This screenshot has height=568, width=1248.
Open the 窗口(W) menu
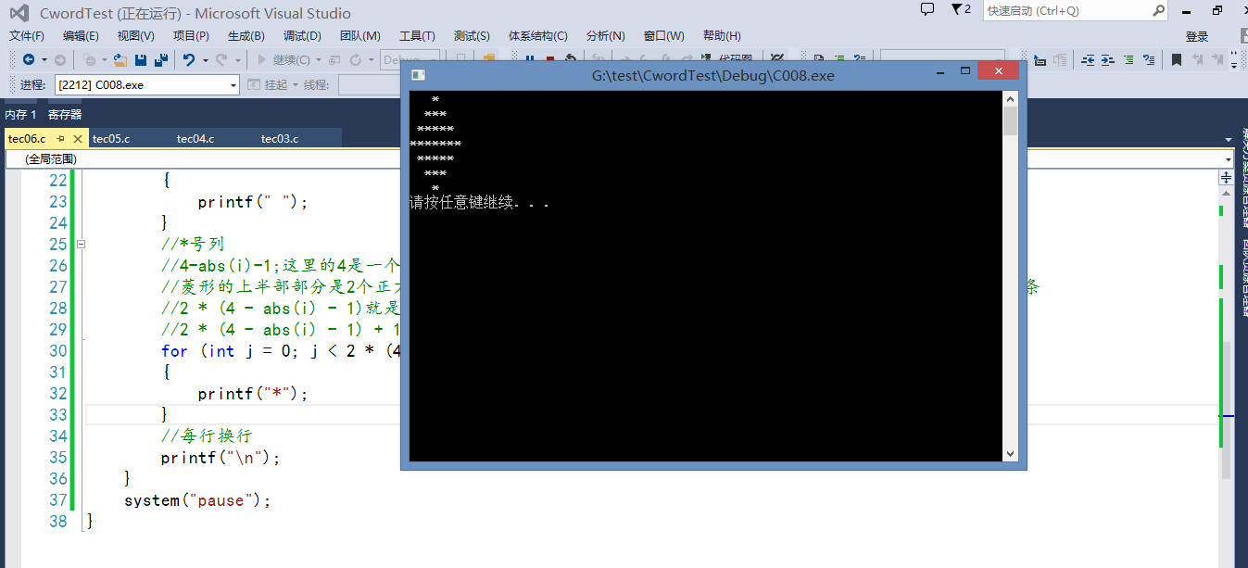click(664, 36)
